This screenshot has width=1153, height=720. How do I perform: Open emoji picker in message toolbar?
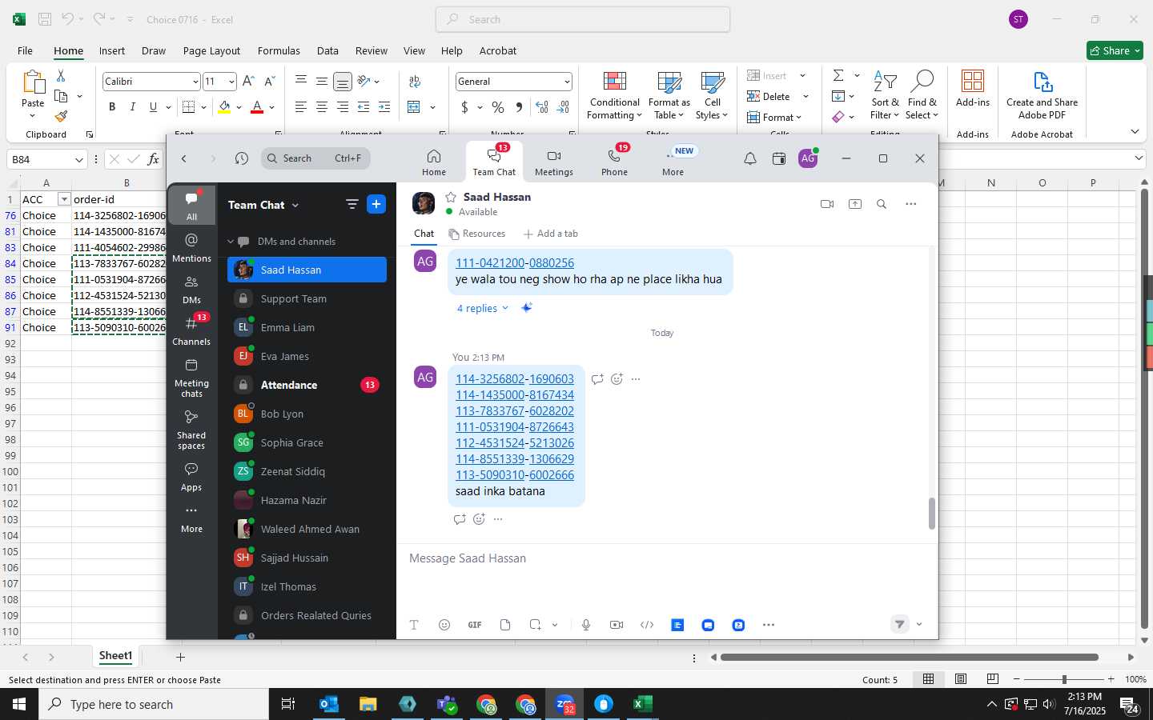[444, 625]
